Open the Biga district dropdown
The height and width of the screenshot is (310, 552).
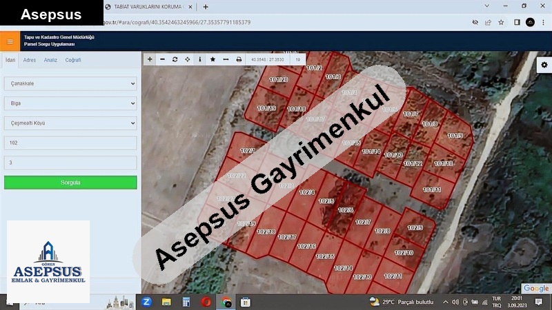70,103
